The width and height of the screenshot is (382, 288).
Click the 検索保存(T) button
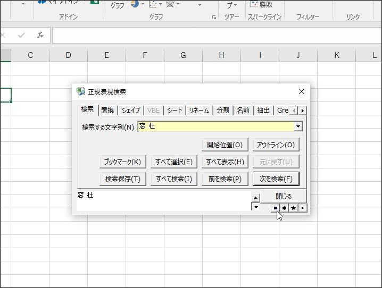coord(122,179)
